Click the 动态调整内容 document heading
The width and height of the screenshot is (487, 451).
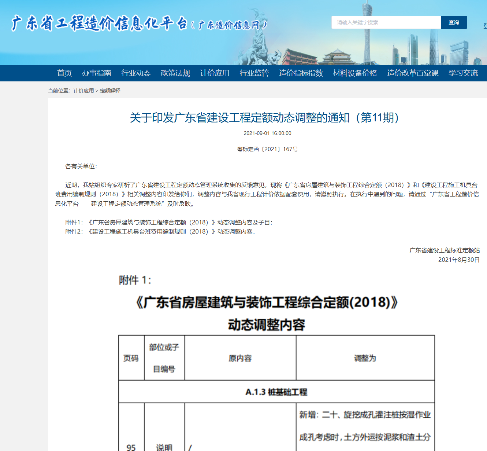(x=267, y=325)
